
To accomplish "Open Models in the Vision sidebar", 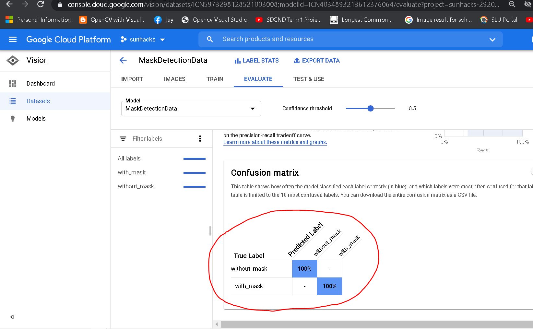I will point(55,119).
